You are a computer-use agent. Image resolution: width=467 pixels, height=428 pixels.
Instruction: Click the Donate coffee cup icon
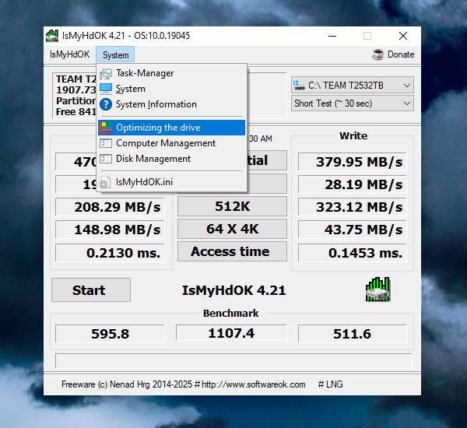tap(378, 54)
